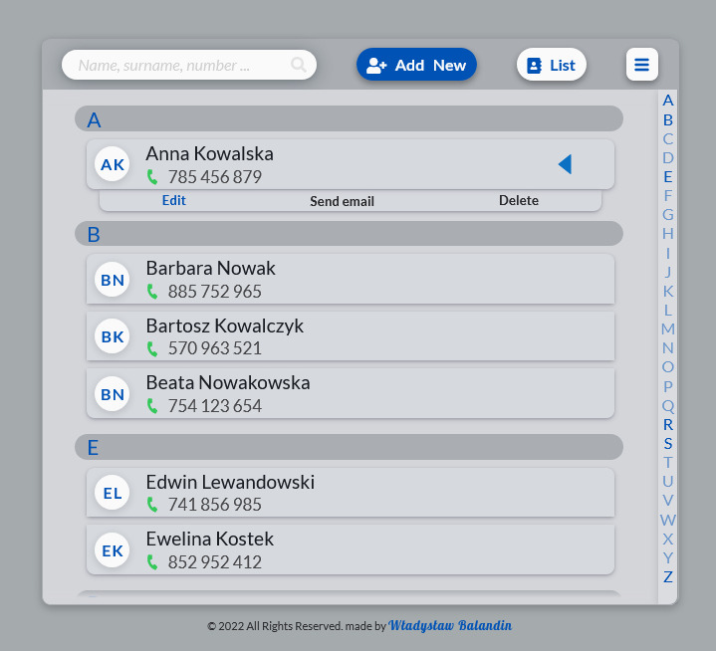Viewport: 716px width, 651px height.
Task: Click the AK avatar initials
Action: tap(113, 164)
